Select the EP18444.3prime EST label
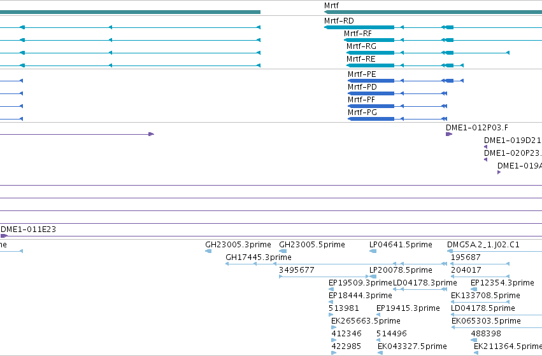Screen dimensions: 542x356 tap(360, 296)
